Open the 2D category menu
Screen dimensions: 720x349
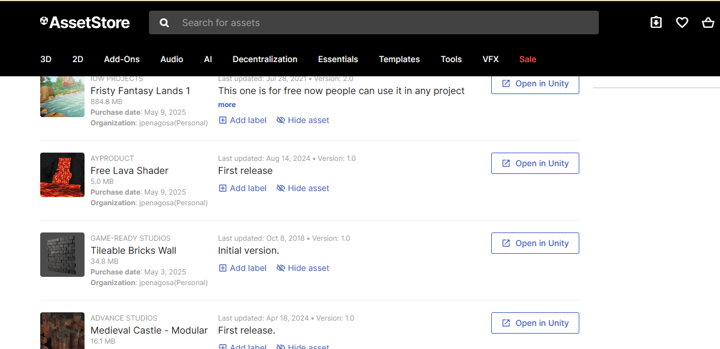point(78,59)
